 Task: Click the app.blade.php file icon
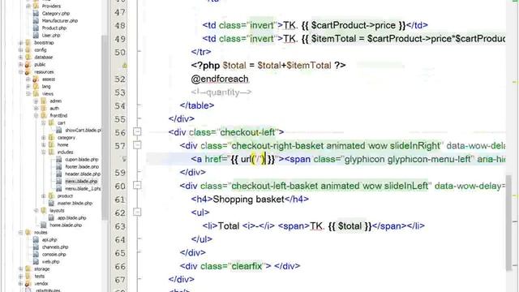tap(51, 218)
